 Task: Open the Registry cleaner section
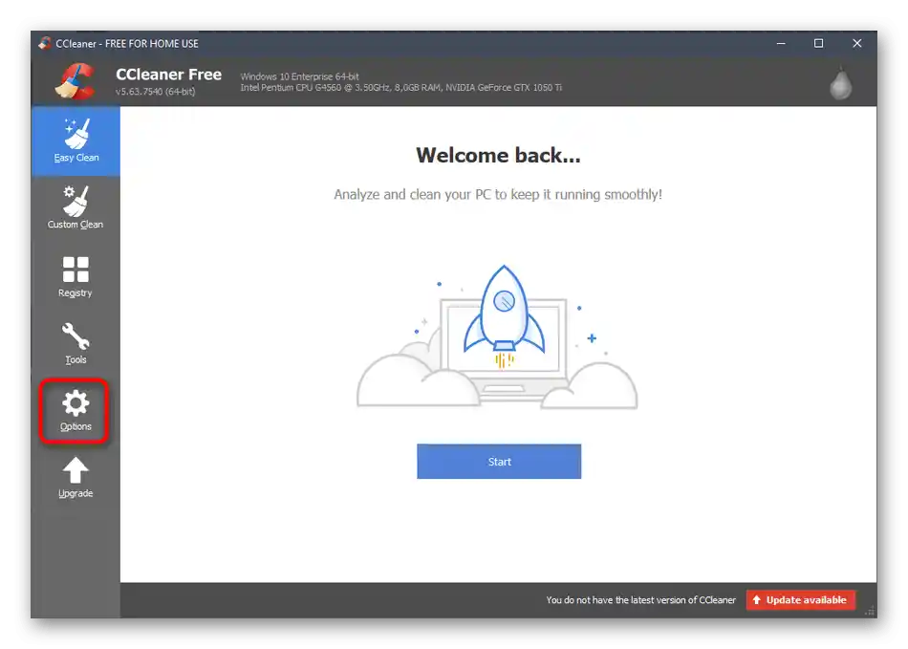tap(76, 277)
